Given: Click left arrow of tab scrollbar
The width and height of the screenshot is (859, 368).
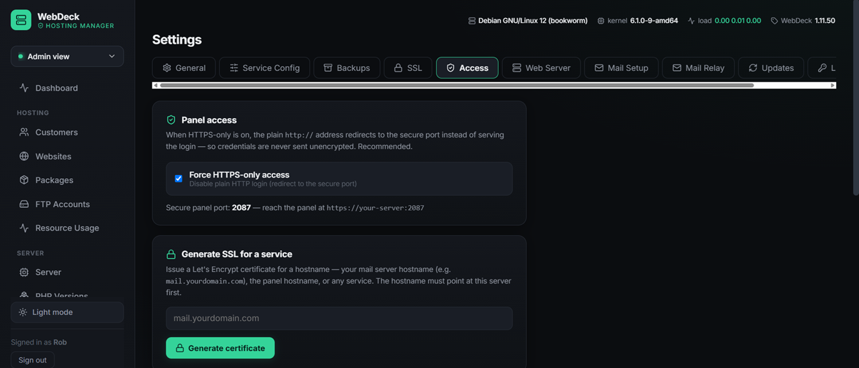Looking at the screenshot, I should pos(156,85).
